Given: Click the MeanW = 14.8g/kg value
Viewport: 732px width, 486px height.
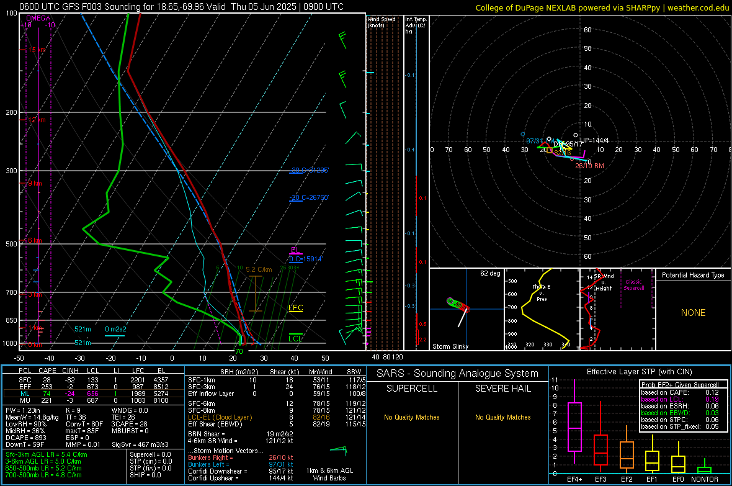Looking at the screenshot, I should pyautogui.click(x=32, y=417).
